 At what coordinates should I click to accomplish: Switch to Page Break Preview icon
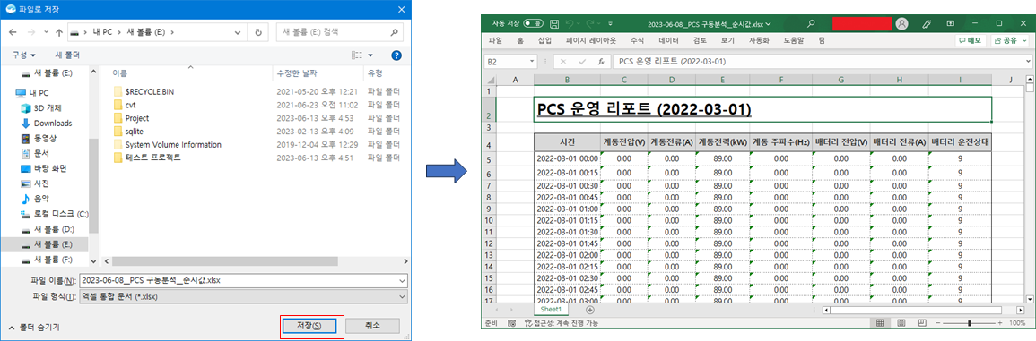922,323
